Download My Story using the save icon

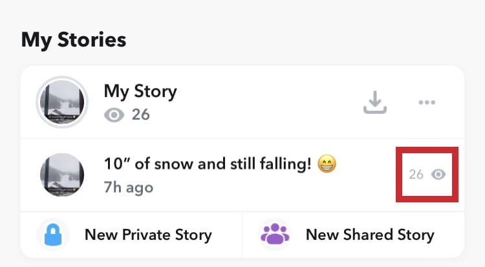[374, 102]
